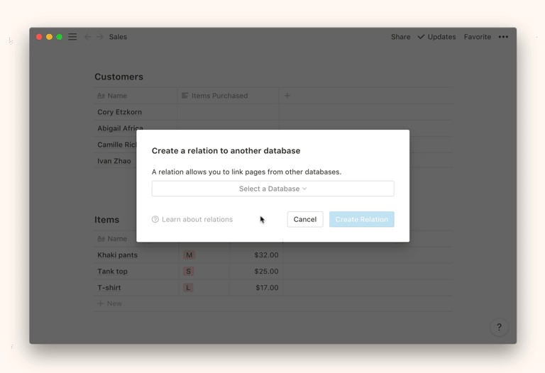
Task: Click the Updates checkmark icon
Action: coord(421,37)
